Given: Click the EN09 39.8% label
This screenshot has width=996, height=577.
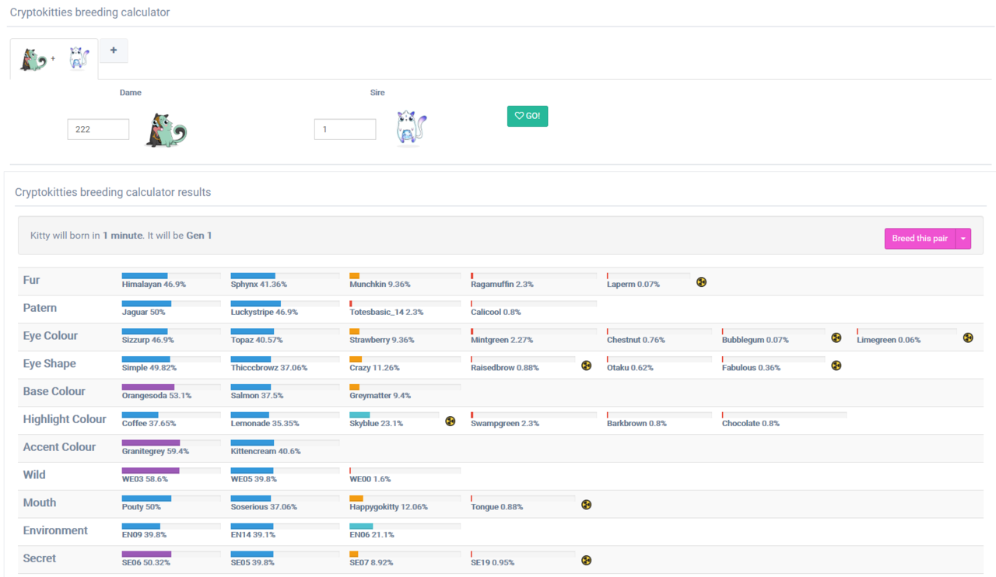Looking at the screenshot, I should 144,535.
